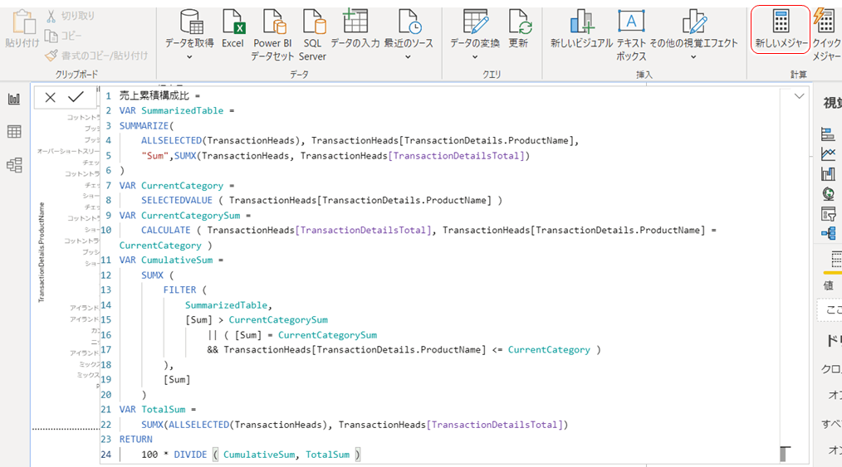The height and width of the screenshot is (467, 842).
Task: Select the slicer visualization icon
Action: click(828, 214)
